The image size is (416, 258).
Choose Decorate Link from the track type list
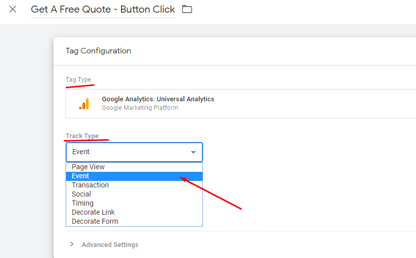134,212
